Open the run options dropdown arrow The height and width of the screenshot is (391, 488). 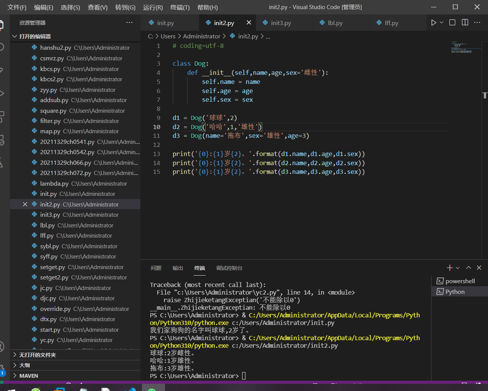coord(442,23)
